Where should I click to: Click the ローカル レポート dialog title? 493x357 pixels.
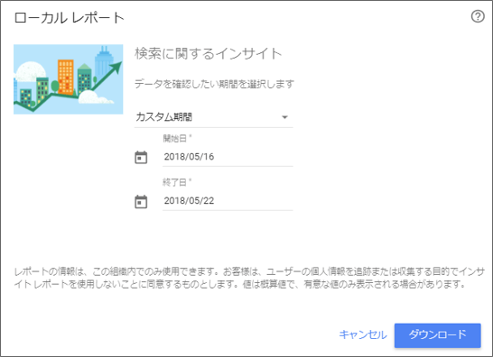coord(70,18)
